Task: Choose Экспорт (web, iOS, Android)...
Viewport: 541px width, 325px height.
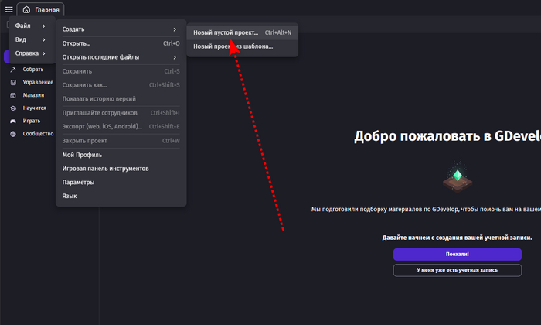Action: tap(121, 126)
